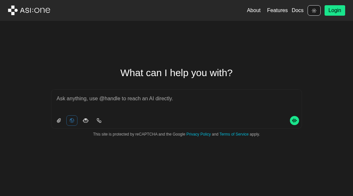
Task: Toggle agent mode with the robot button
Action: pyautogui.click(x=86, y=121)
